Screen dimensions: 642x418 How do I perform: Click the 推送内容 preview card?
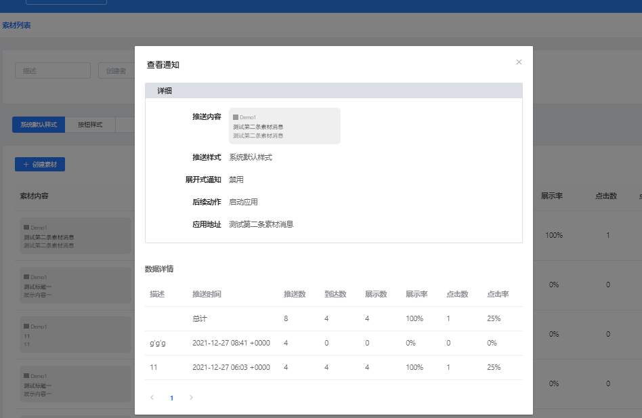click(x=284, y=126)
